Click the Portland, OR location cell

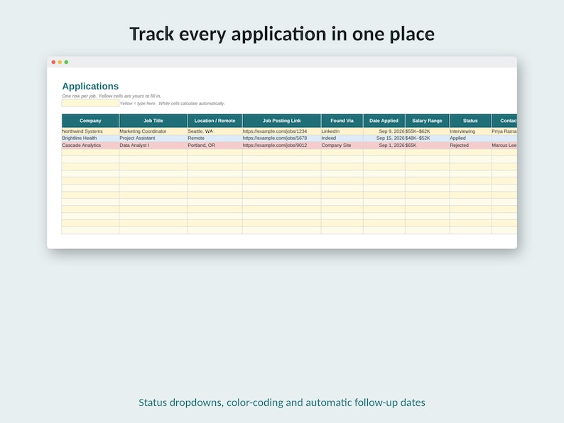[215, 145]
